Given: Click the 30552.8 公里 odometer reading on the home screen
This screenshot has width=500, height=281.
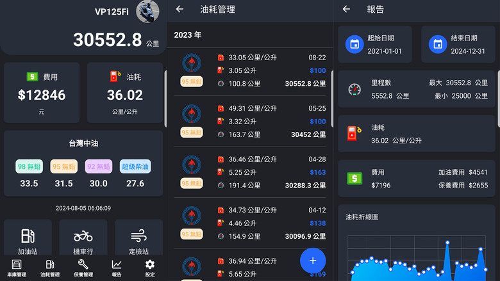Looking at the screenshot, I should pyautogui.click(x=116, y=40).
